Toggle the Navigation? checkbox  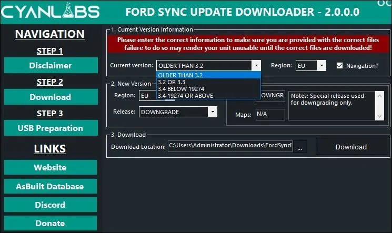click(x=339, y=66)
